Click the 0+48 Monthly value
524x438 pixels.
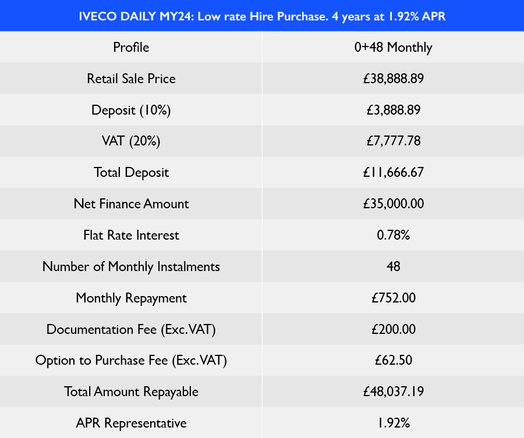click(x=393, y=47)
